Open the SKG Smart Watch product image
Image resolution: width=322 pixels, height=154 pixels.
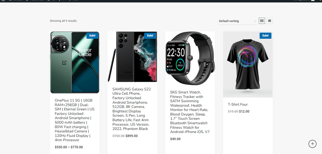coord(190,58)
